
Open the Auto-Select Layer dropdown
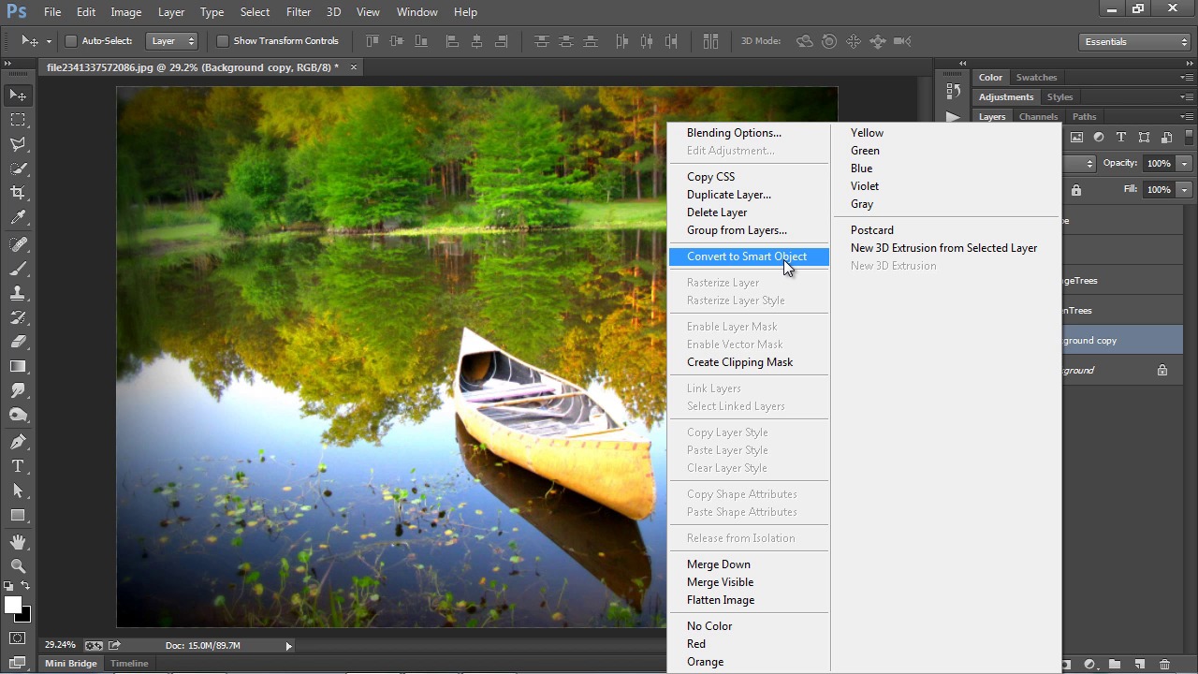click(x=173, y=41)
